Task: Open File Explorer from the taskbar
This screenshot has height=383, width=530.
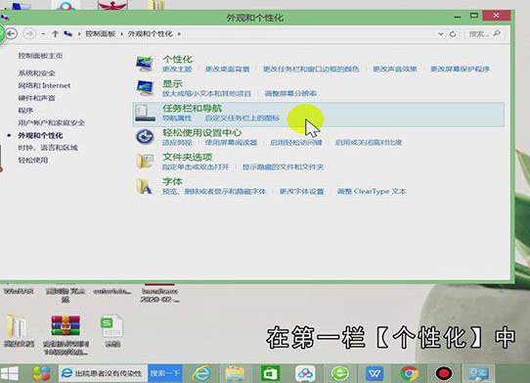Action: tap(236, 373)
